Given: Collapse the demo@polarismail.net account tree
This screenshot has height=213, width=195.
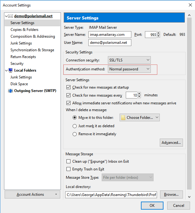Looking at the screenshot, I should (6, 16).
